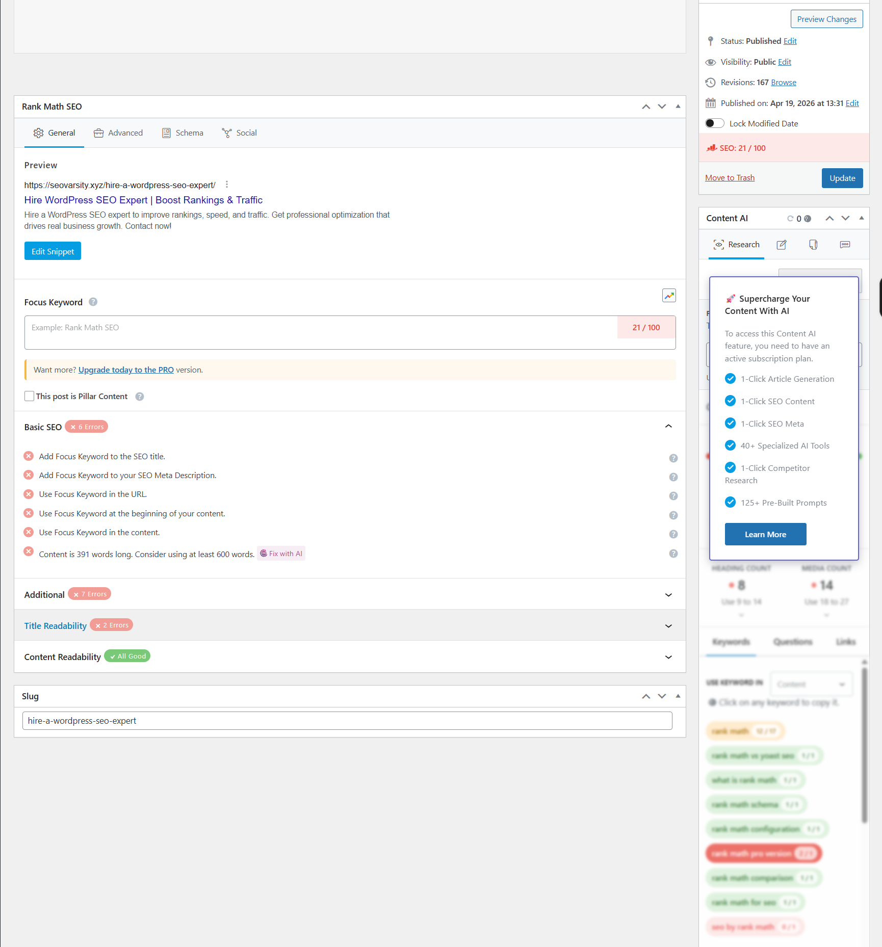This screenshot has width=882, height=947.
Task: Expand Title Readability section
Action: pos(668,626)
